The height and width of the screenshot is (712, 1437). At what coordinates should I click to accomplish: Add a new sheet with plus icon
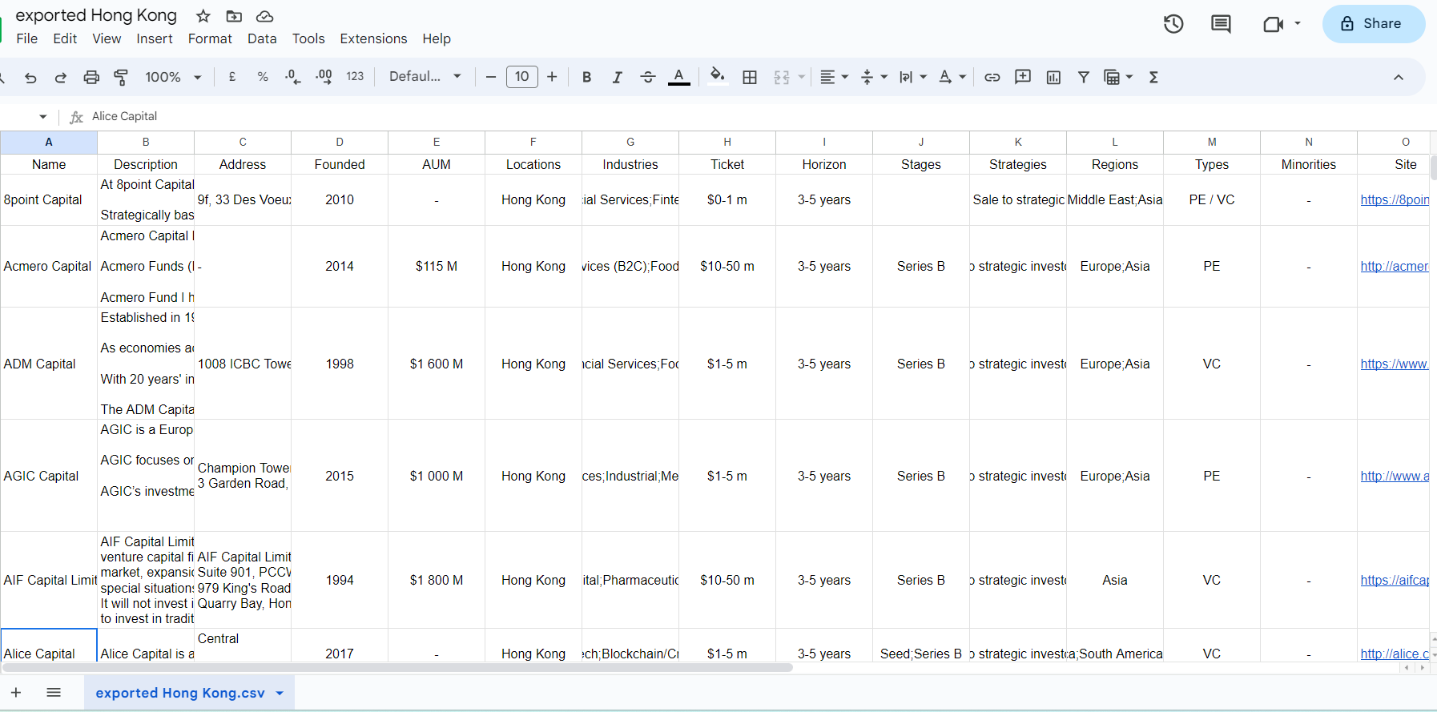pyautogui.click(x=16, y=693)
